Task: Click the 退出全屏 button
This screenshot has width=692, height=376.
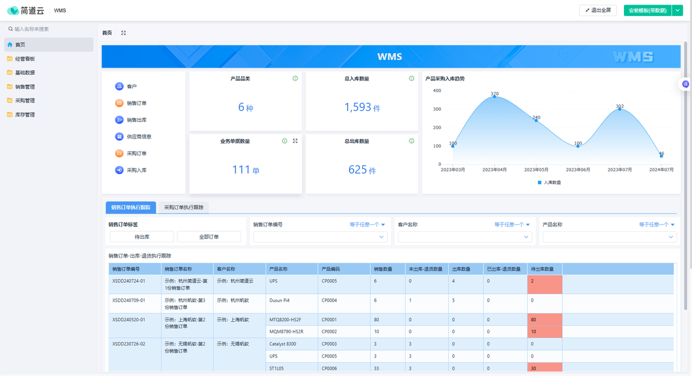Action: coord(598,10)
